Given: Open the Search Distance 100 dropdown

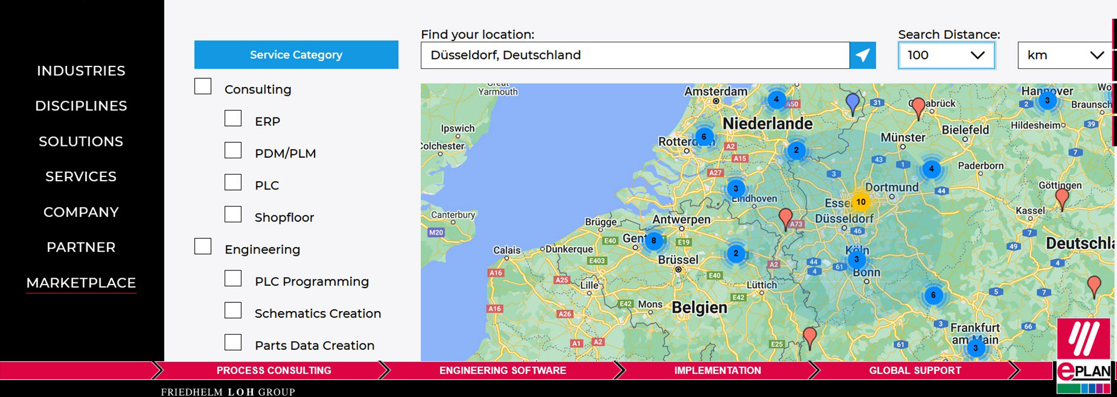Looking at the screenshot, I should 946,55.
